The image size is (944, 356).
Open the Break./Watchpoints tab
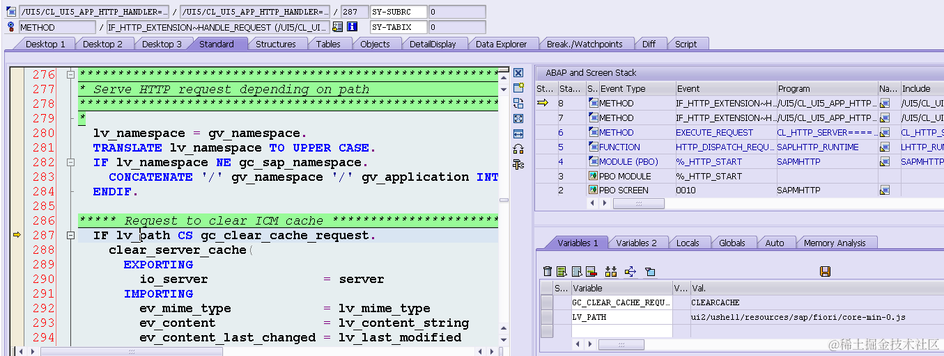pyautogui.click(x=585, y=44)
